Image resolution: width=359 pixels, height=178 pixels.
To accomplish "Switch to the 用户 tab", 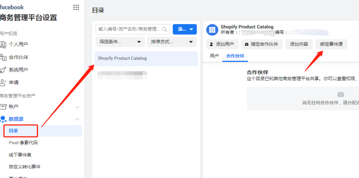I will click(x=214, y=56).
